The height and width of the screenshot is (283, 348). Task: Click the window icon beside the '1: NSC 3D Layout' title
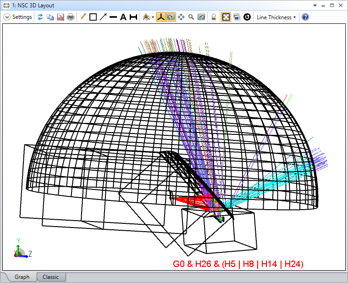[6, 6]
